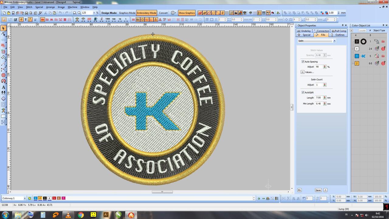Switch to the Connectors tab
This screenshot has height=219, width=389.
pos(322,31)
